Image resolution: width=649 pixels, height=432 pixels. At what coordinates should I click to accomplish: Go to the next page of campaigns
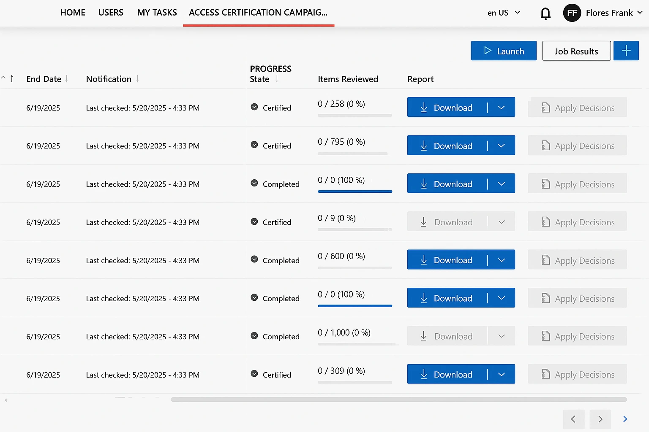coord(600,419)
